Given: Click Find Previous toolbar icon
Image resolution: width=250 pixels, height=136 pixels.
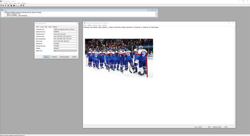Looking at the screenshot, I should [18, 5].
